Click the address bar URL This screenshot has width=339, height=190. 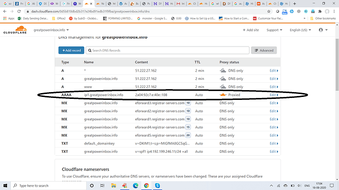(90, 11)
